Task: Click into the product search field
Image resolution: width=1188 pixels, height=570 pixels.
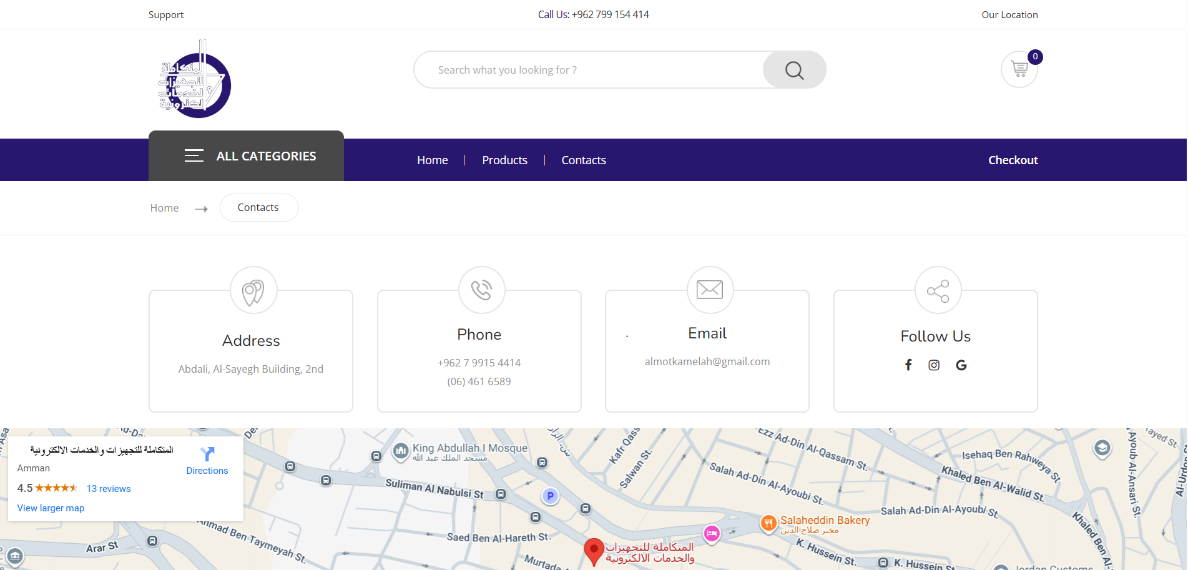Action: pyautogui.click(x=587, y=70)
